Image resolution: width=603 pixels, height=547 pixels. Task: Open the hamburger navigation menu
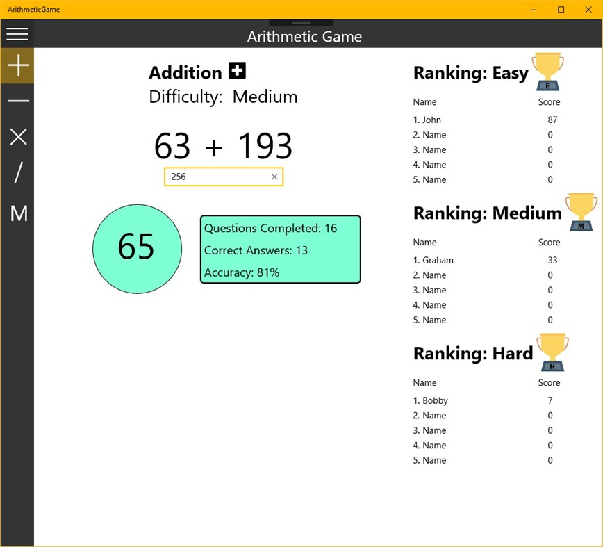[17, 33]
